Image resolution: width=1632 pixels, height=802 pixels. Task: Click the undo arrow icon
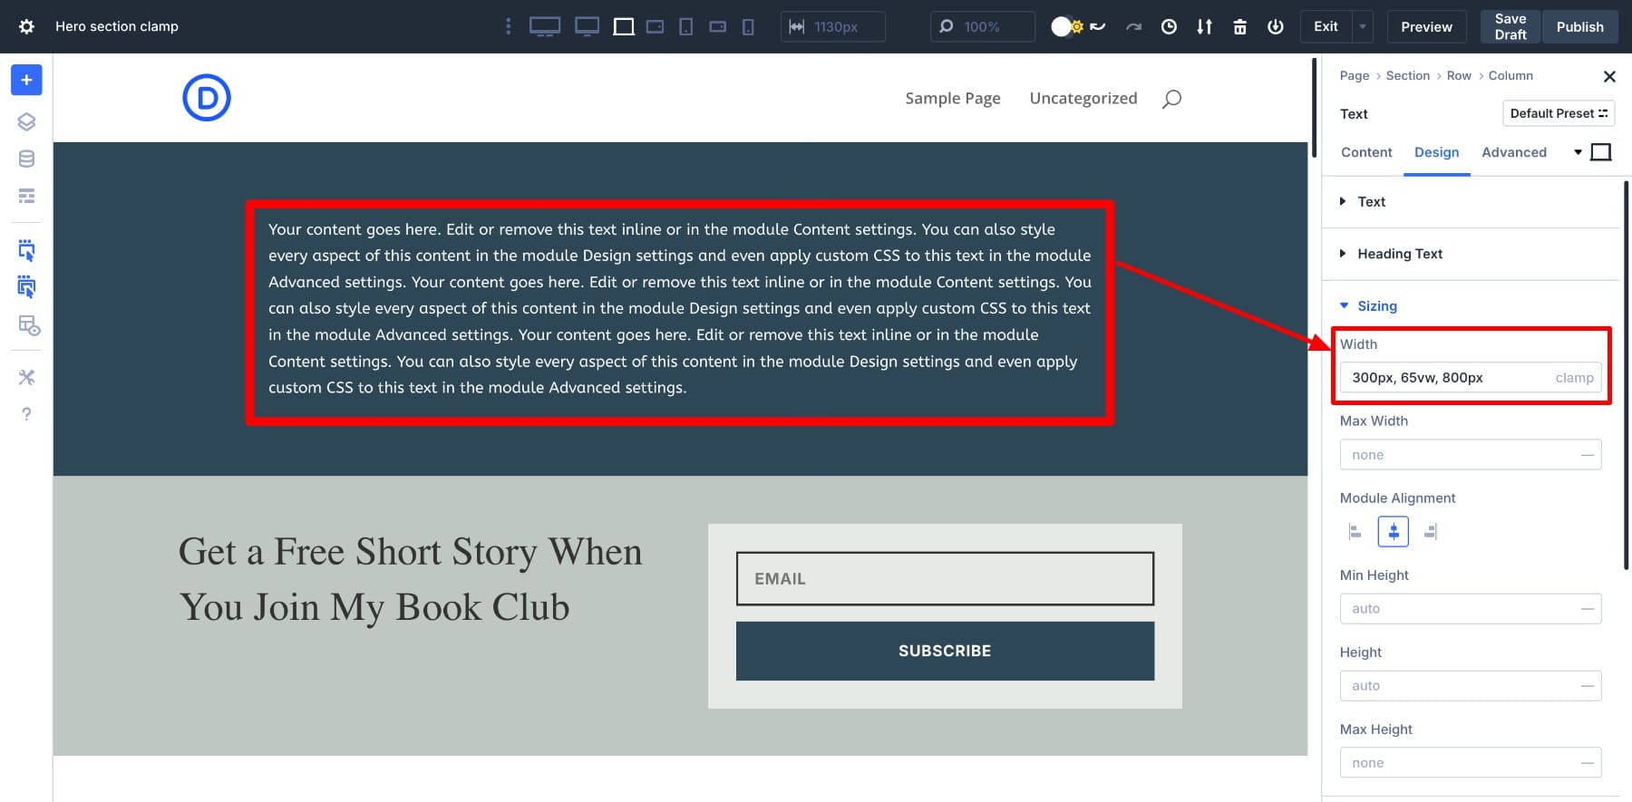[x=1098, y=26]
